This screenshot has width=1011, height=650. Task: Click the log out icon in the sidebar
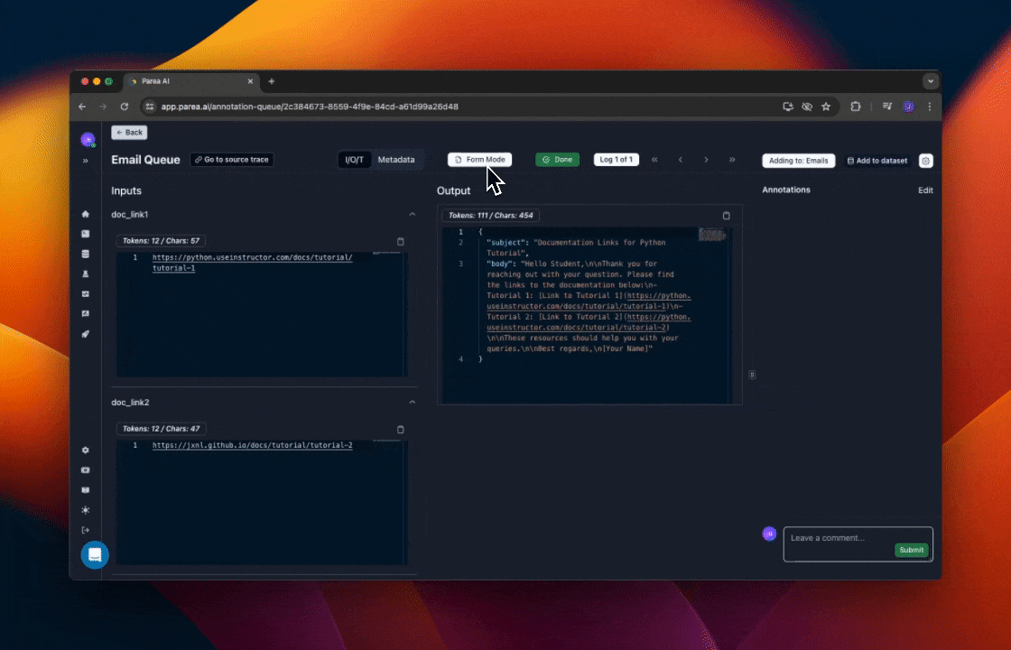pos(86,530)
